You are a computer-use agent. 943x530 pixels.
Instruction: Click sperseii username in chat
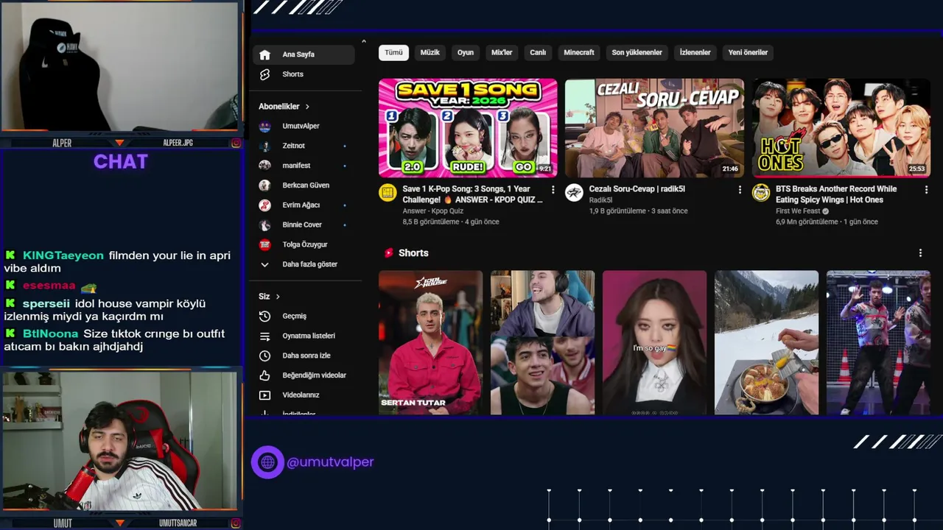click(46, 303)
